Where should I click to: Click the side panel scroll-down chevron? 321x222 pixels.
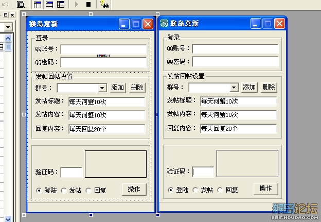coord(8,219)
